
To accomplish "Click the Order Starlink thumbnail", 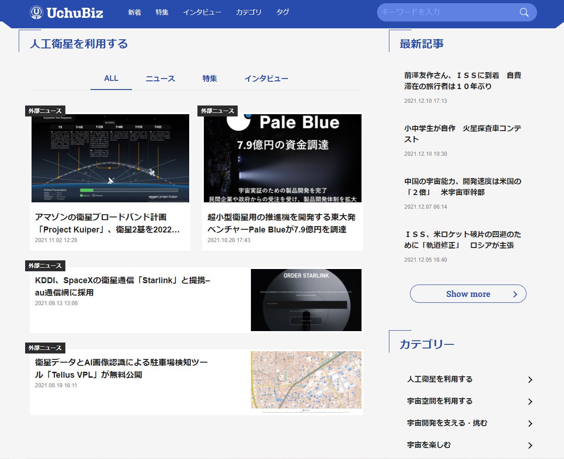I will click(x=306, y=300).
